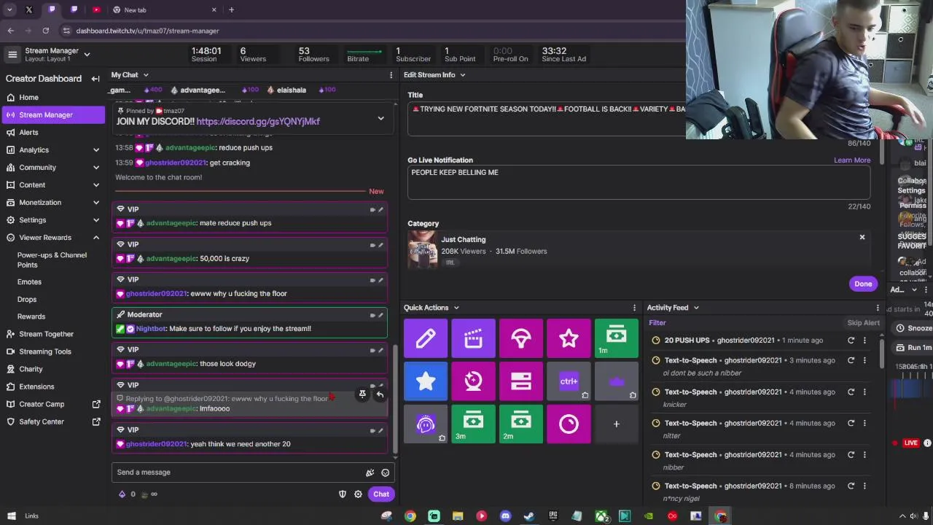Run the 2m ad break quick action
The height and width of the screenshot is (525, 933).
tap(521, 424)
